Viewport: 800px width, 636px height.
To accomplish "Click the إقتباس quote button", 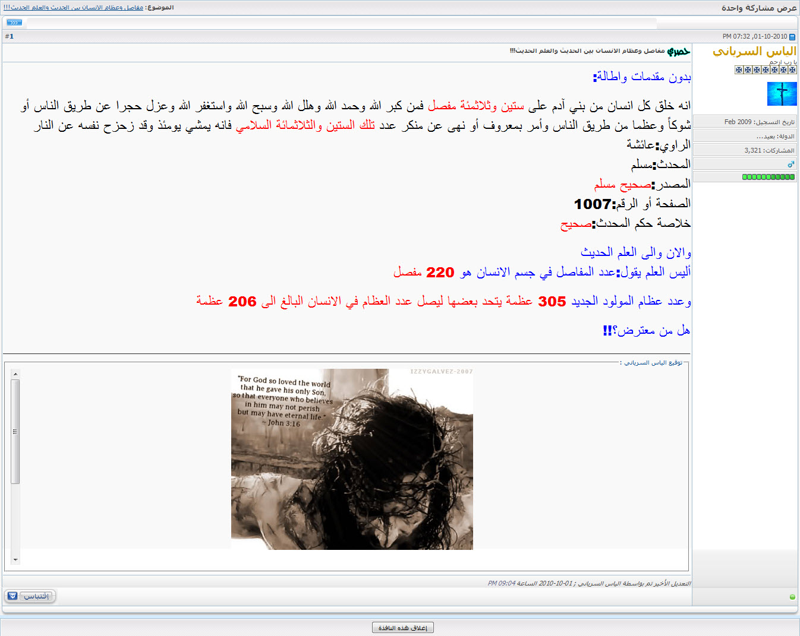I will (36, 596).
